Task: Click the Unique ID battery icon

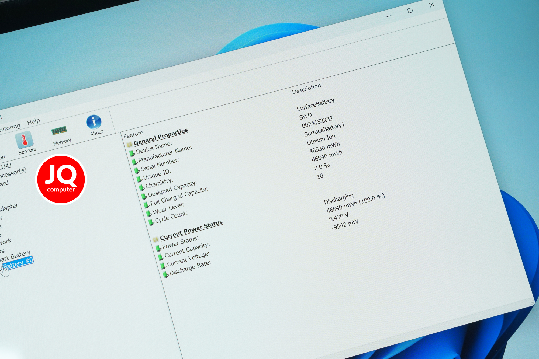Action: [x=139, y=178]
